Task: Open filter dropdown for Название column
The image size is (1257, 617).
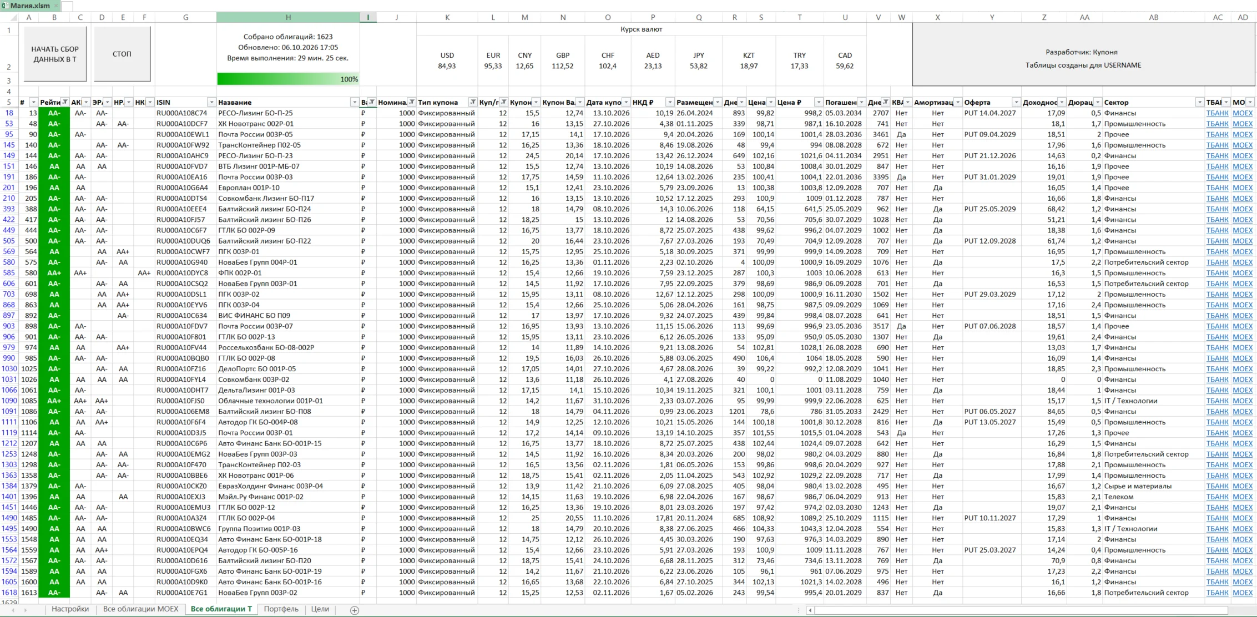Action: tap(355, 102)
